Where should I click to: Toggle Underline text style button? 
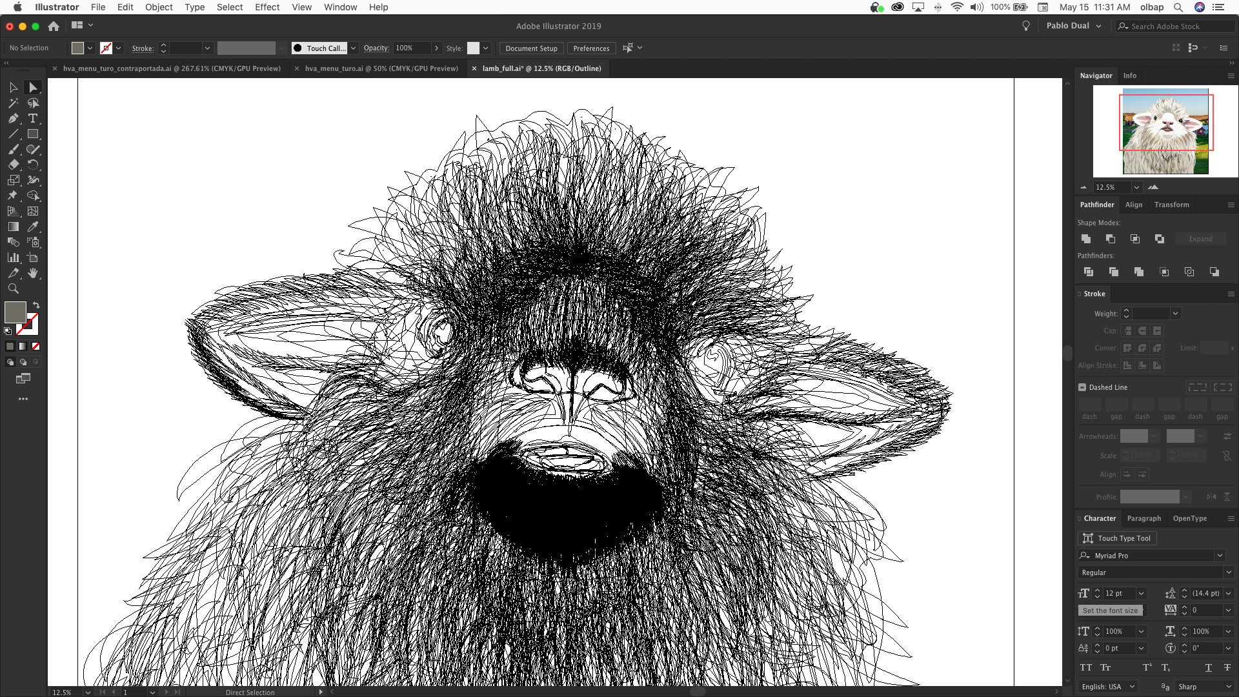point(1208,667)
